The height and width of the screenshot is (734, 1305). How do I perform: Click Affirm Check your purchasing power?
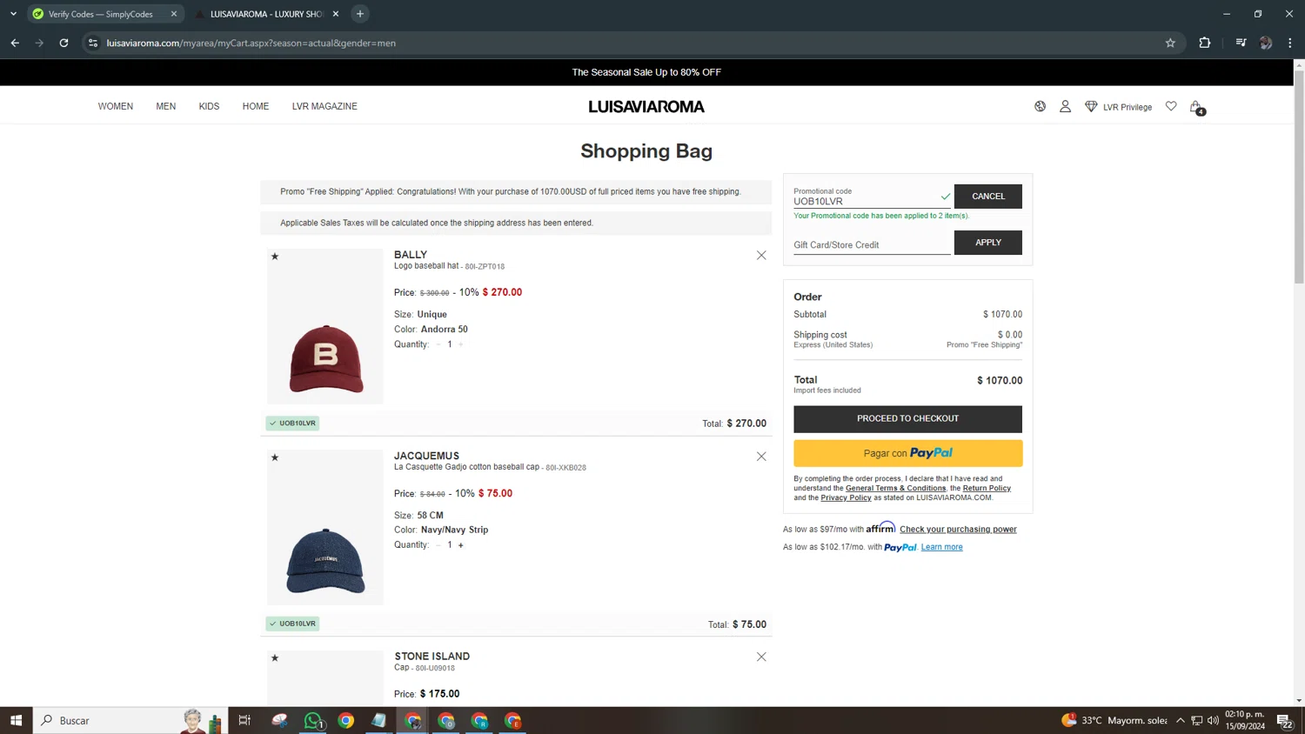coord(958,530)
